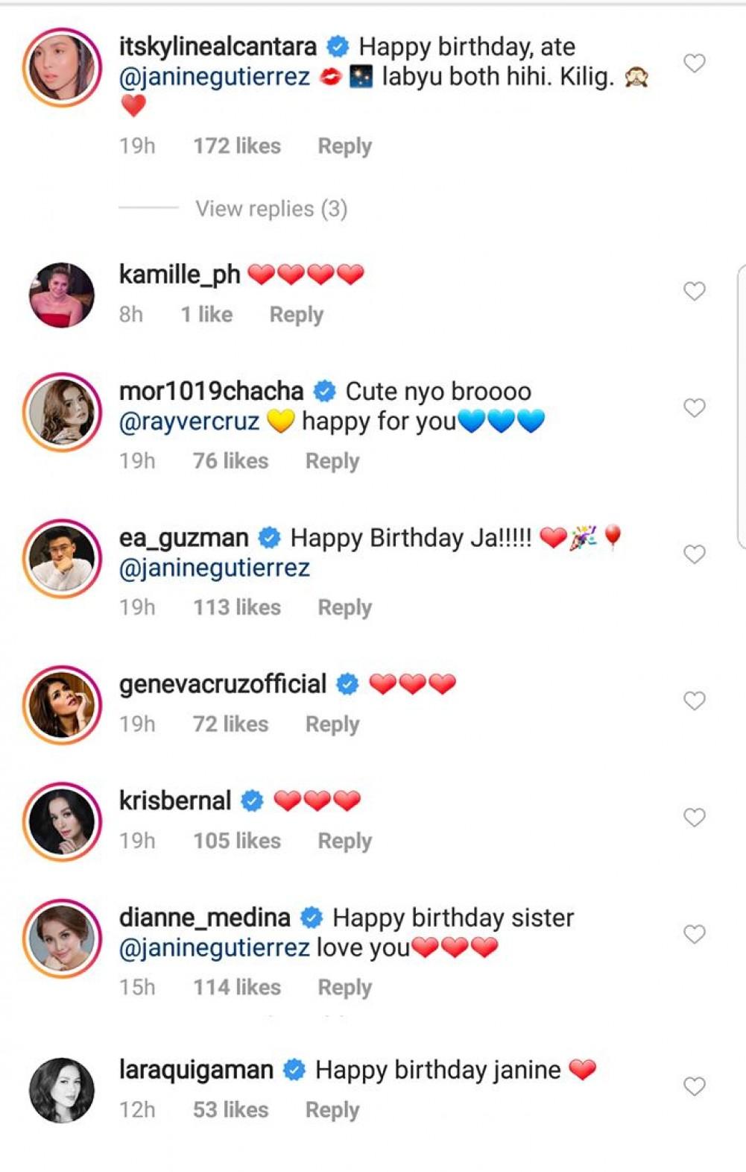
Task: Expand View replies (3) under the first comment
Action: (271, 209)
